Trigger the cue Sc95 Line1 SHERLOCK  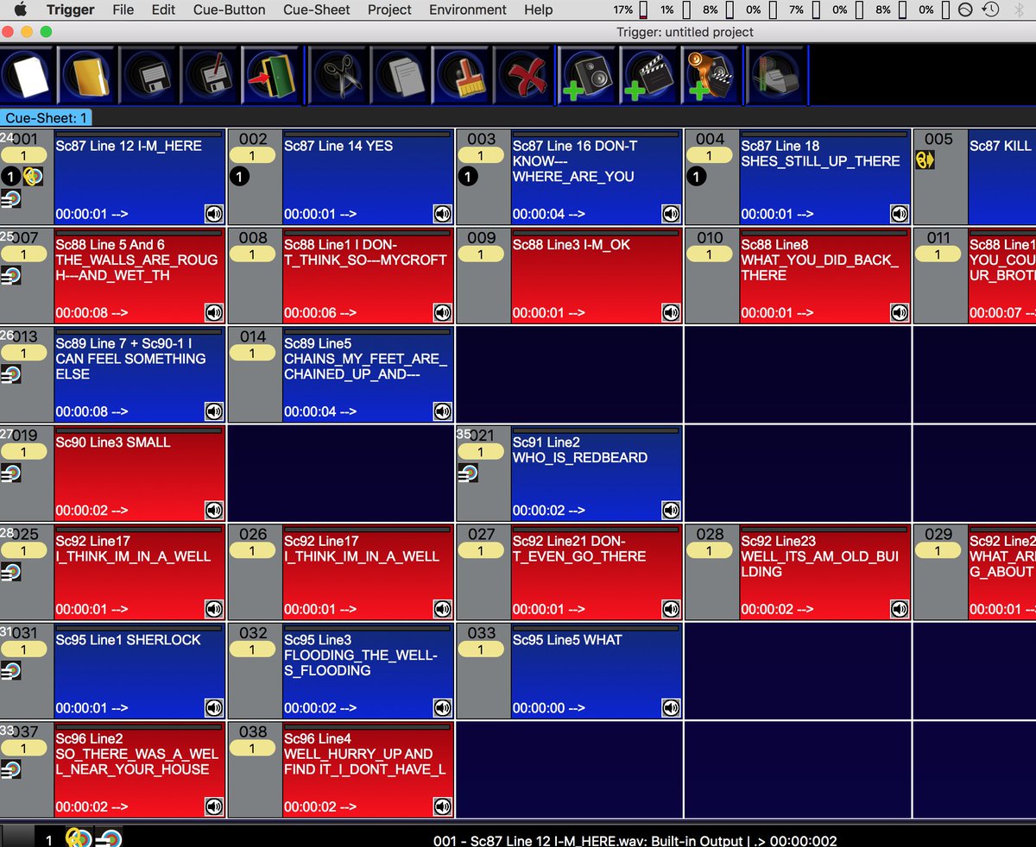140,671
